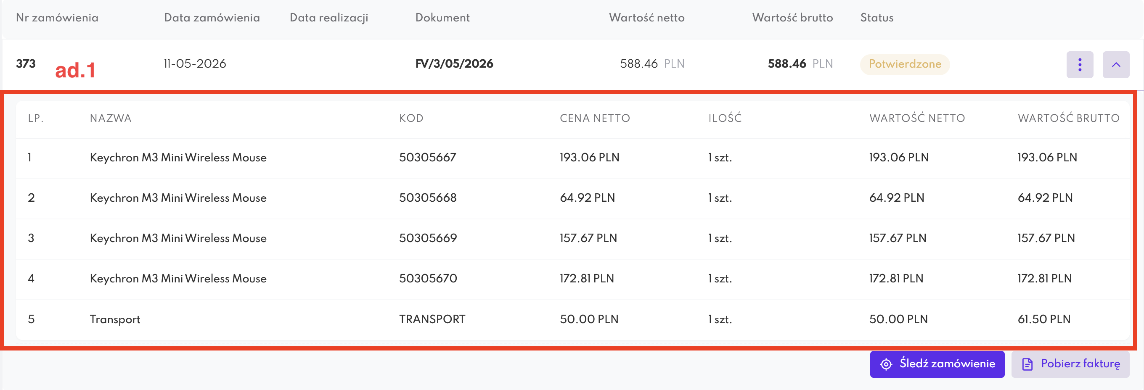The height and width of the screenshot is (390, 1144).
Task: Click CENA NETTO value "172.81 PLN" in row 4
Action: 587,279
